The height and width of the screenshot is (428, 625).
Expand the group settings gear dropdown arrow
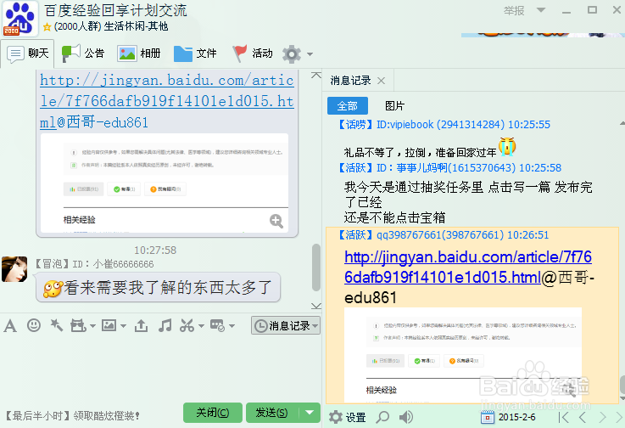pos(310,53)
